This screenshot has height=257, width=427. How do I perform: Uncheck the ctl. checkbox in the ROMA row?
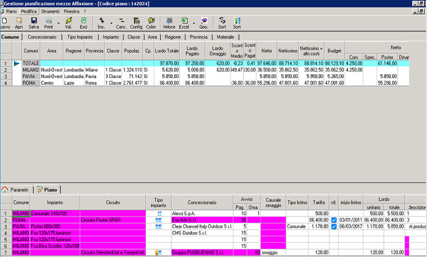(x=334, y=219)
